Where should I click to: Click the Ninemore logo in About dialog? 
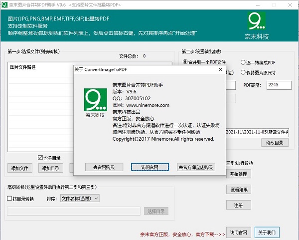click(x=96, y=100)
